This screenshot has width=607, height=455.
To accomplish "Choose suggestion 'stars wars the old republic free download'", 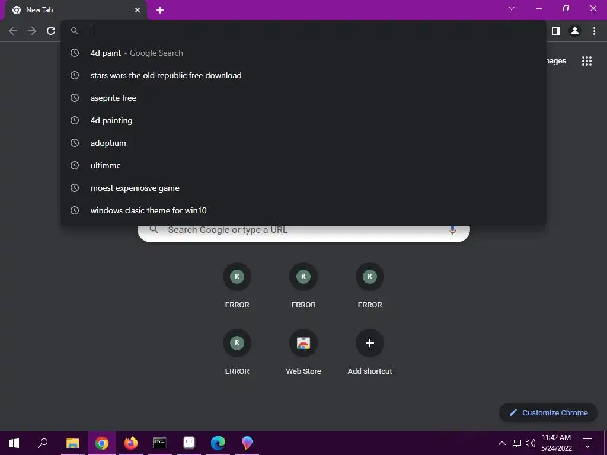I will [x=303, y=75].
